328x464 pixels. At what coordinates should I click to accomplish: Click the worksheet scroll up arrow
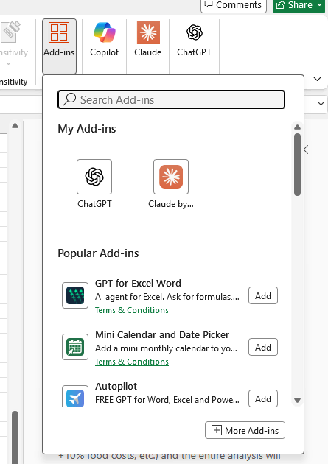pyautogui.click(x=15, y=126)
